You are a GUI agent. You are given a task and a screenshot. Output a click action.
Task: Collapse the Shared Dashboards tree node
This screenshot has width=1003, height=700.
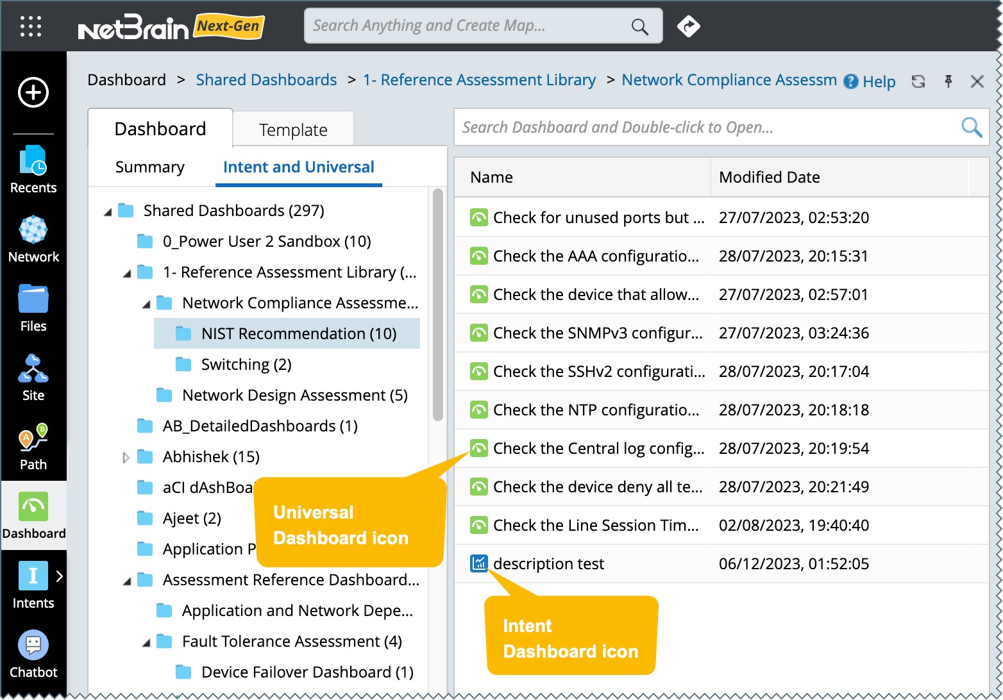click(x=108, y=212)
